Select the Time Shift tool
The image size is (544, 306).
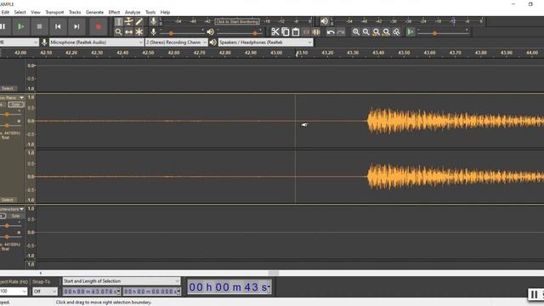pos(128,32)
